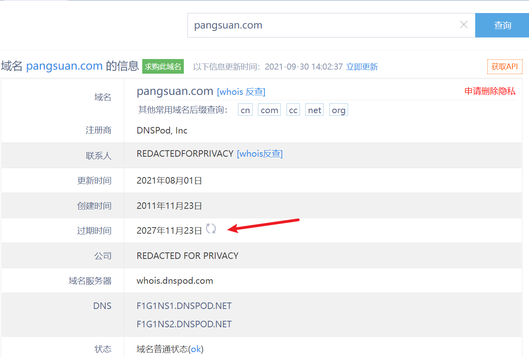
Task: Click pangsuan.com link in page heading
Action: 64,66
